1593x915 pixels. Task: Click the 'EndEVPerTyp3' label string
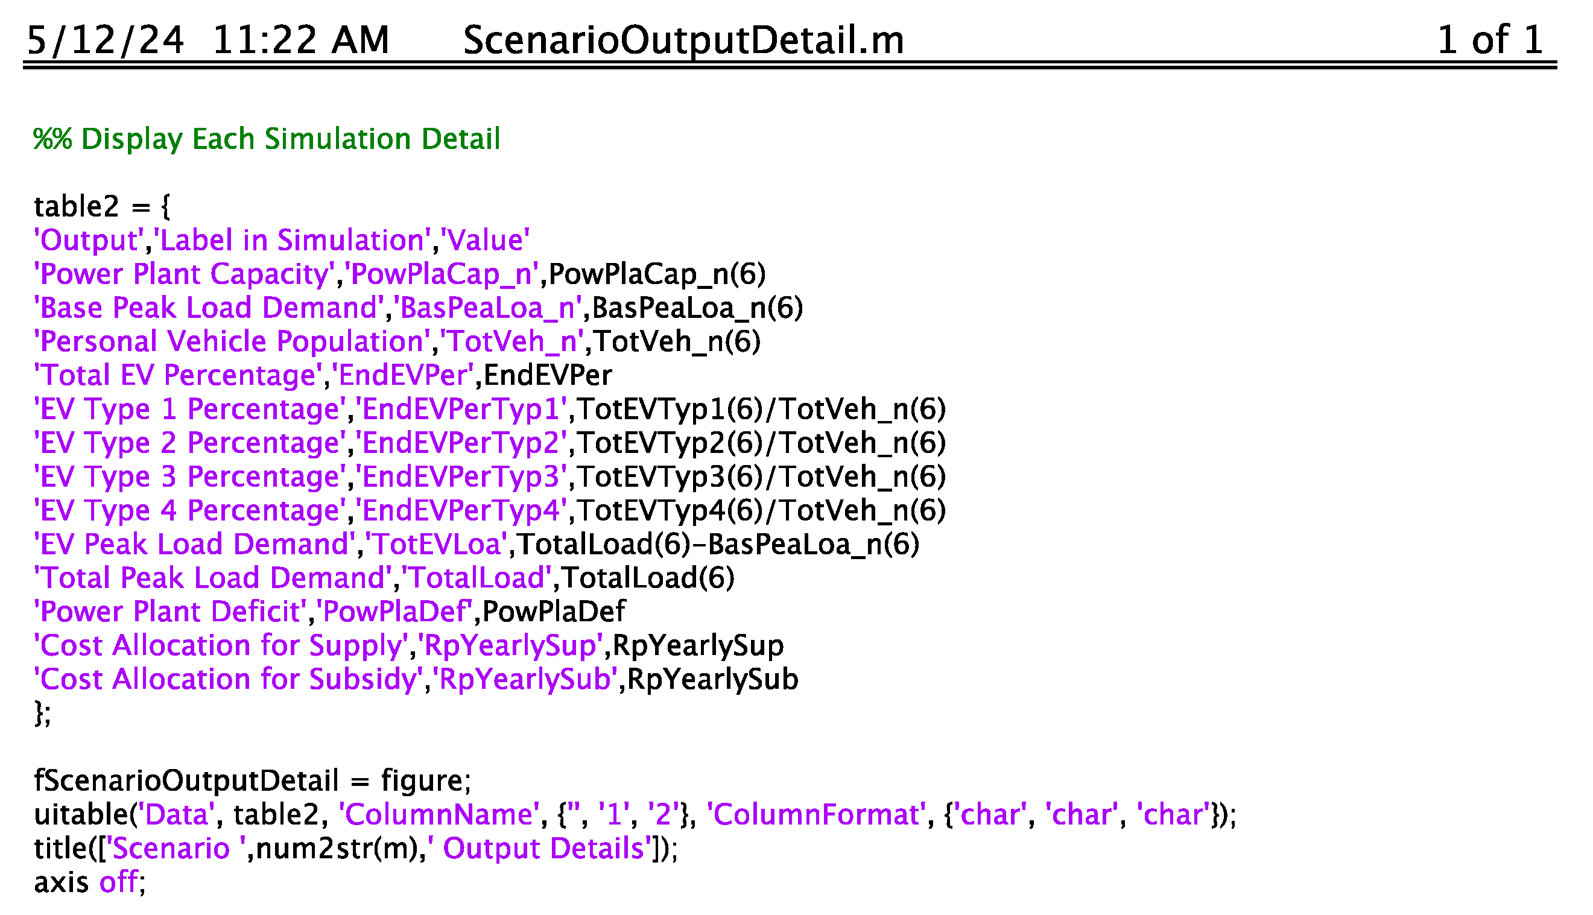coord(461,477)
